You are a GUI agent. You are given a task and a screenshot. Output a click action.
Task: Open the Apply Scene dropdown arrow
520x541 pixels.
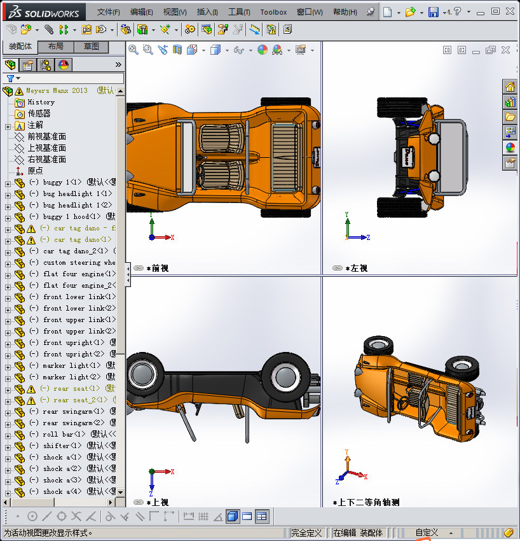[289, 50]
